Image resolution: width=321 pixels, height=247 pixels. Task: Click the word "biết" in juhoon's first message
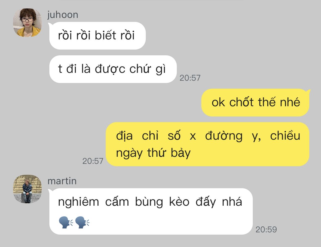coord(105,35)
